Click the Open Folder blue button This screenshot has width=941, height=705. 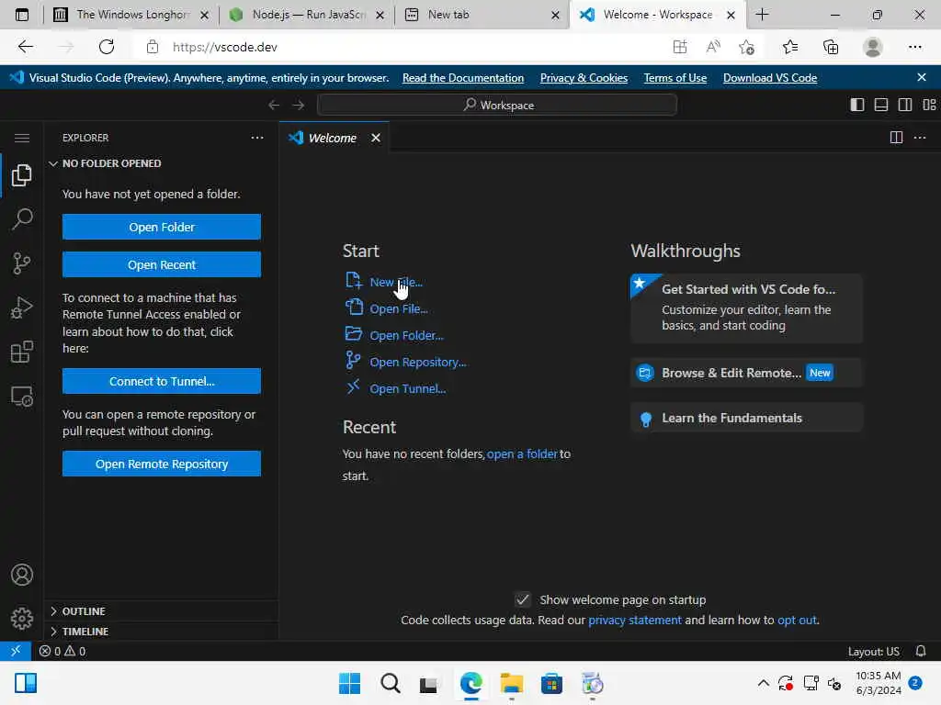[x=162, y=227]
